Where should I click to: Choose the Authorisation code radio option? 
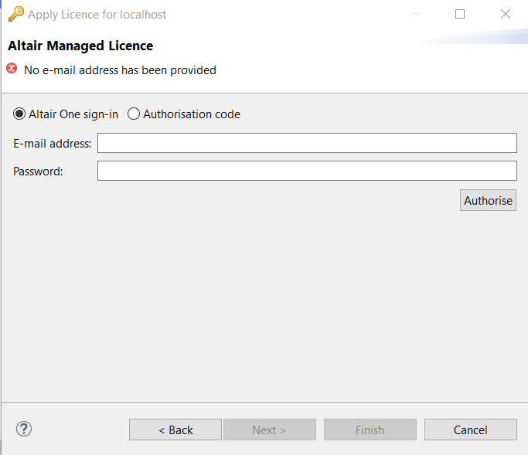click(184, 114)
